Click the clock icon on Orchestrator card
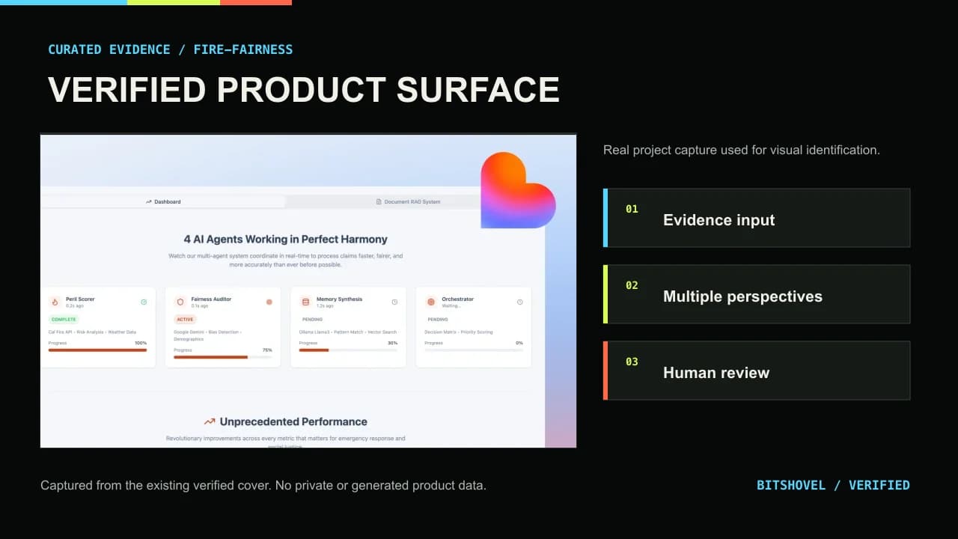 (x=520, y=302)
